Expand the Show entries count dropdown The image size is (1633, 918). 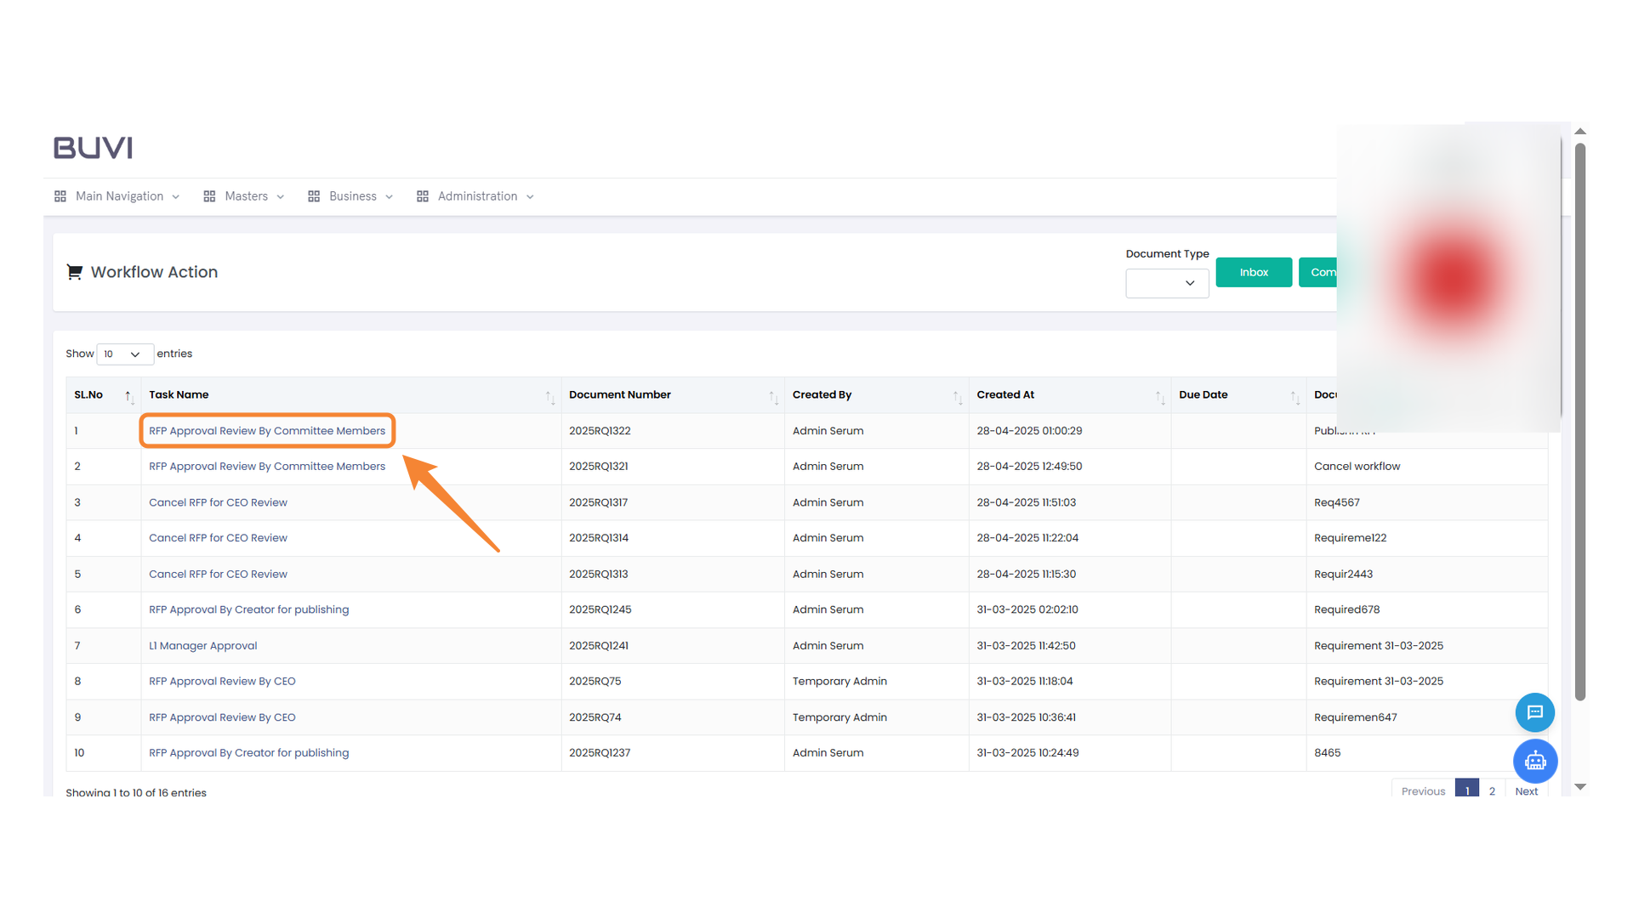[x=124, y=354]
